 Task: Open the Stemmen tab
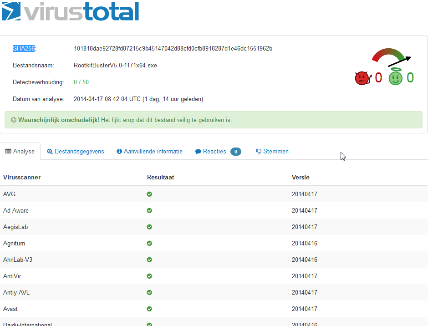pyautogui.click(x=272, y=152)
